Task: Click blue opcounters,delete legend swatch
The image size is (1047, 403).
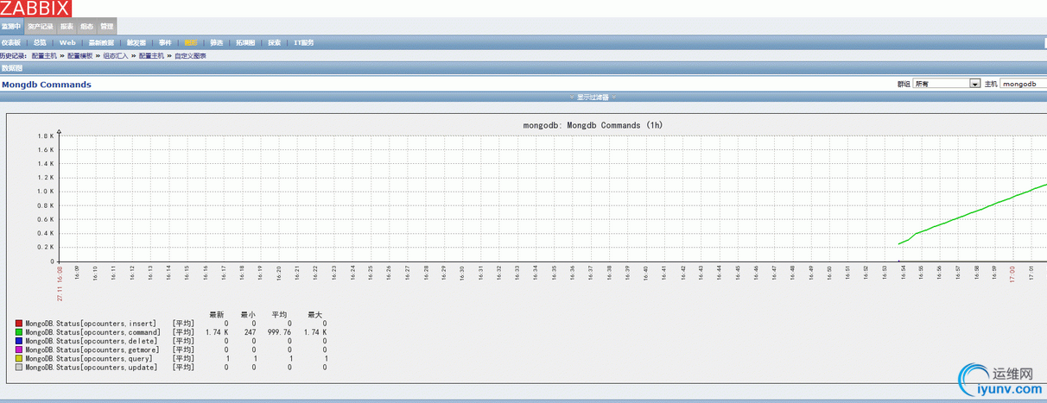Action: coord(19,341)
